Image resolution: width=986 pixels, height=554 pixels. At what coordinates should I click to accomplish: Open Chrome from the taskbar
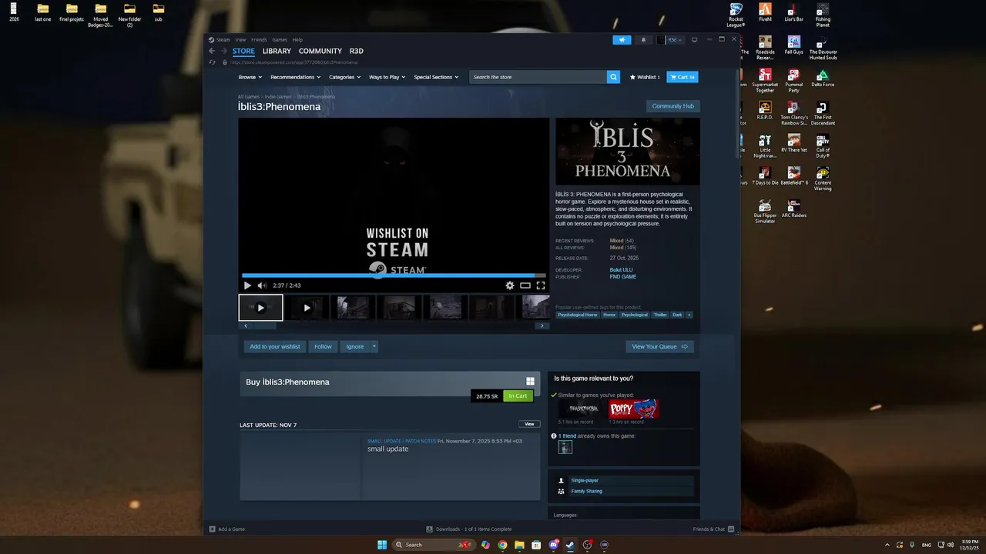pos(502,545)
